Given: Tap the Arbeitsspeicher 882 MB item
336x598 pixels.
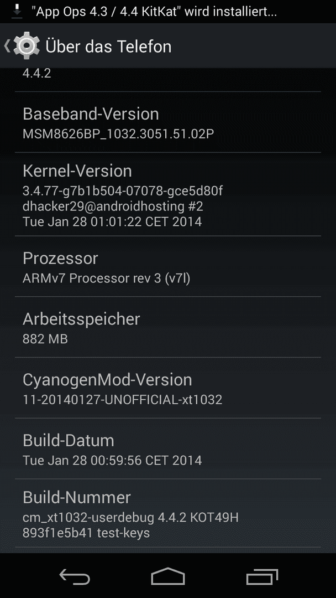Looking at the screenshot, I should coord(168,327).
